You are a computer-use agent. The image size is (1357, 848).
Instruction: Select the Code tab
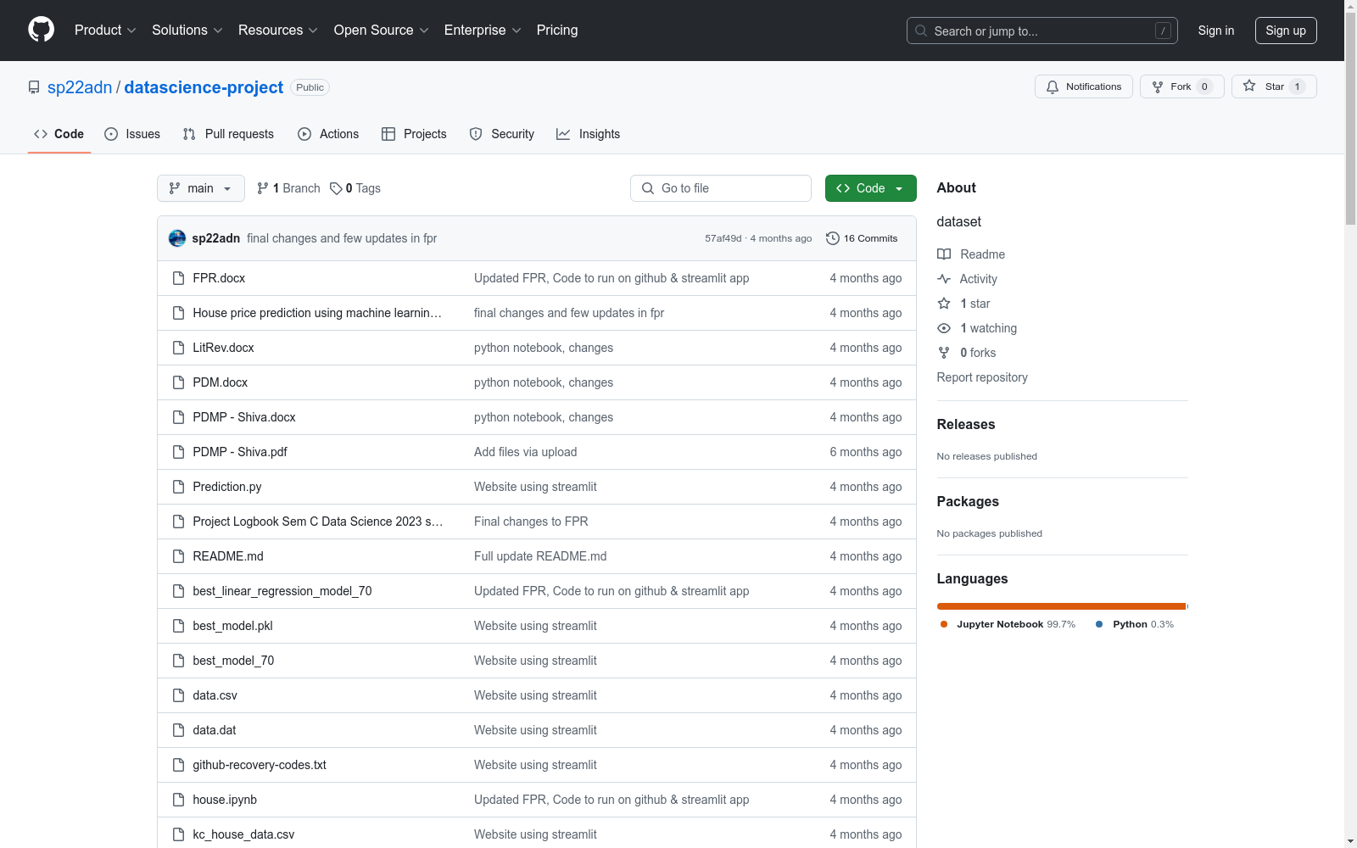point(59,134)
